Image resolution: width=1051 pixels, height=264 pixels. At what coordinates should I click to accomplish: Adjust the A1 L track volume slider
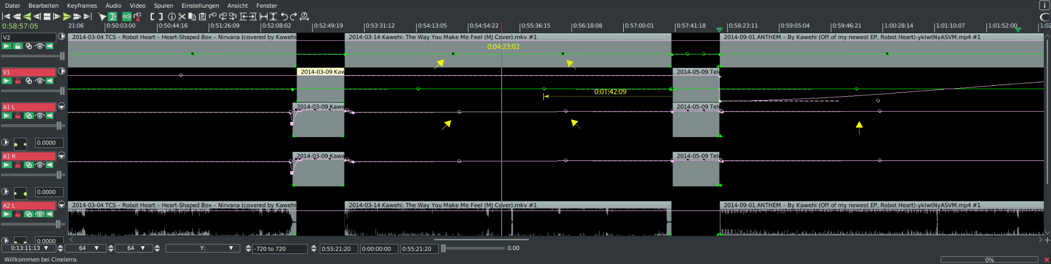pyautogui.click(x=33, y=126)
